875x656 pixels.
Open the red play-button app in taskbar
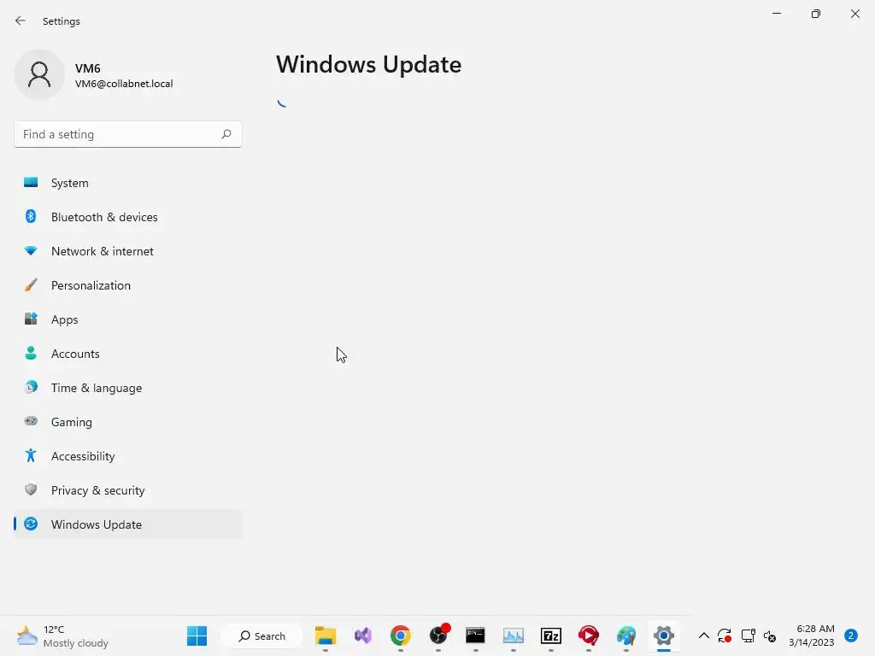588,635
